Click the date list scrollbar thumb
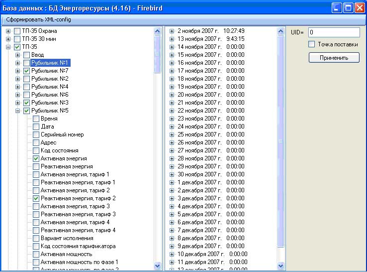The height and width of the screenshot is (272, 367). (x=280, y=141)
